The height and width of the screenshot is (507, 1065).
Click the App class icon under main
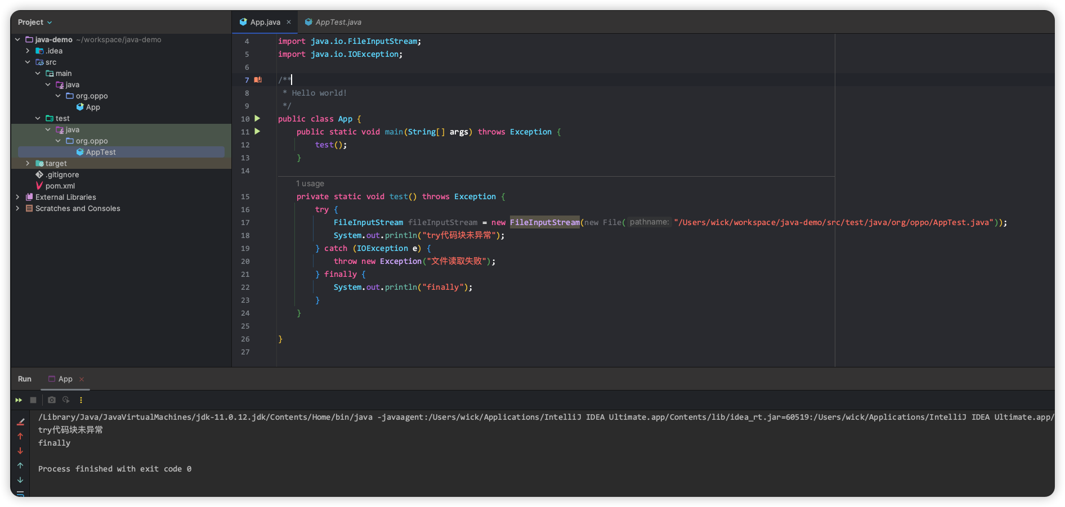click(x=80, y=107)
